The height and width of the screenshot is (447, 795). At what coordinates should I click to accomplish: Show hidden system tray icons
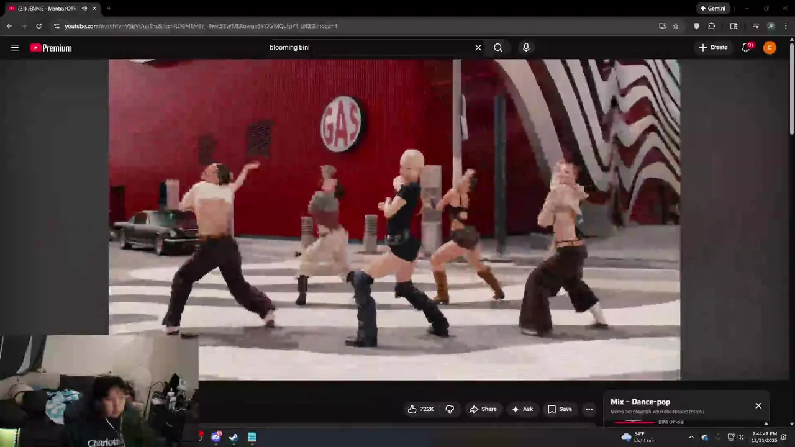click(x=691, y=437)
